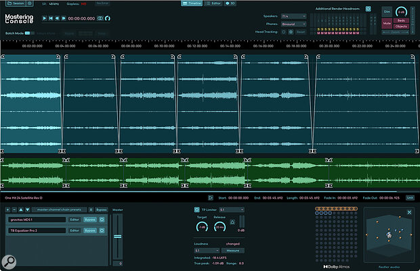Toggle the TP Limiter power button
This screenshot has width=420, height=271.
pyautogui.click(x=197, y=210)
